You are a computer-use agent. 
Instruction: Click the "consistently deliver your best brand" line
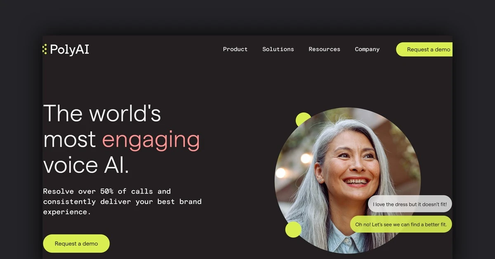[122, 202]
